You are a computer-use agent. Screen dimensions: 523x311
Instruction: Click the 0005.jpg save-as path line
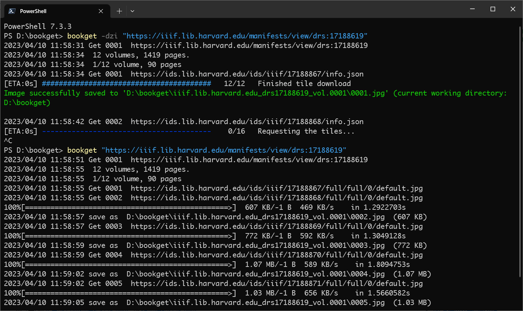point(255,303)
